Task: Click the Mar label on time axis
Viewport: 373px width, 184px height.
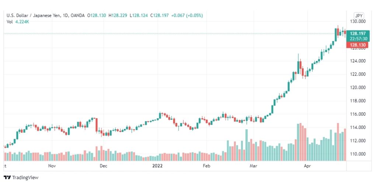Action: pyautogui.click(x=253, y=166)
